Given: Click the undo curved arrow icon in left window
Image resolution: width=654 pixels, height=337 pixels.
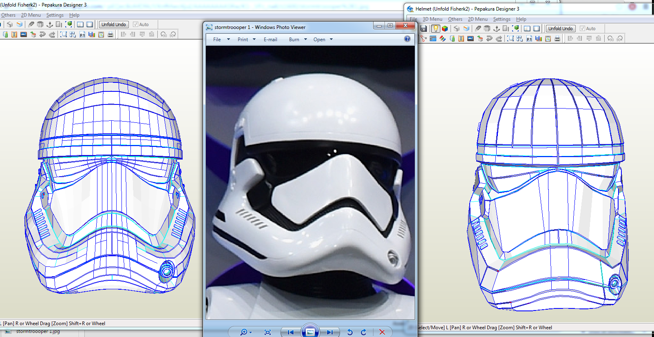Looking at the screenshot, I should click(x=42, y=35).
